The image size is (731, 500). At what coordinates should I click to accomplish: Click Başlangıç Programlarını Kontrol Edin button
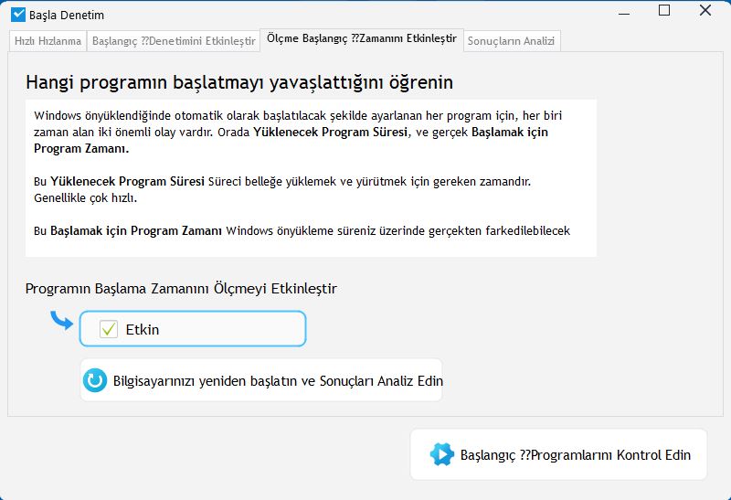coord(558,454)
